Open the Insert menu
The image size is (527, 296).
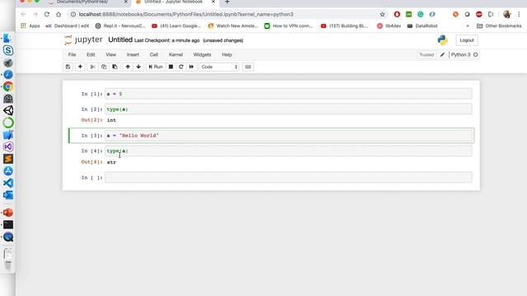tap(133, 55)
